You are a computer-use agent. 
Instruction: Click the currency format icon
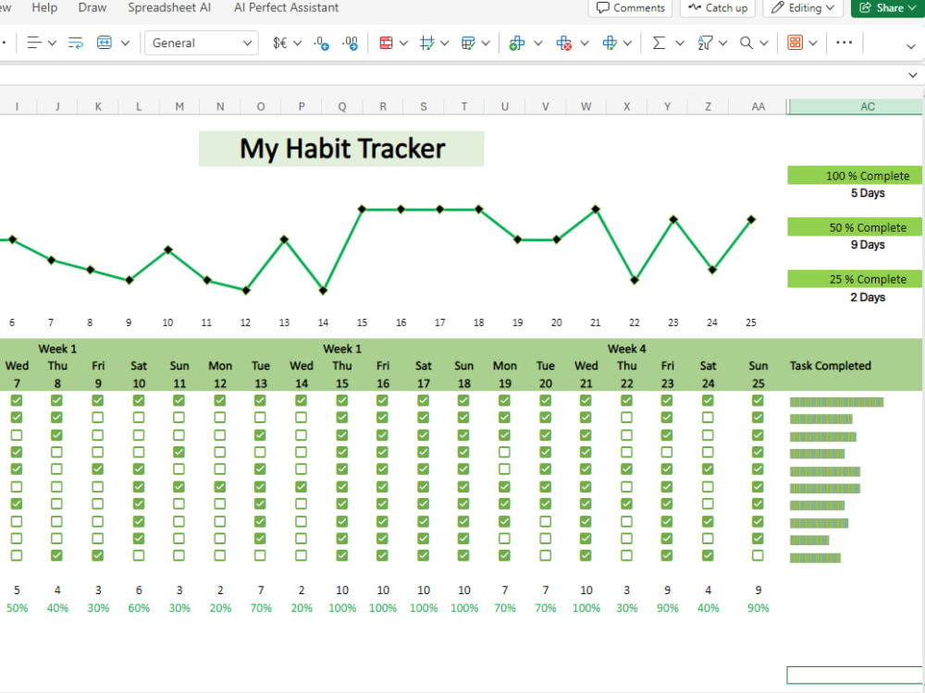click(279, 43)
